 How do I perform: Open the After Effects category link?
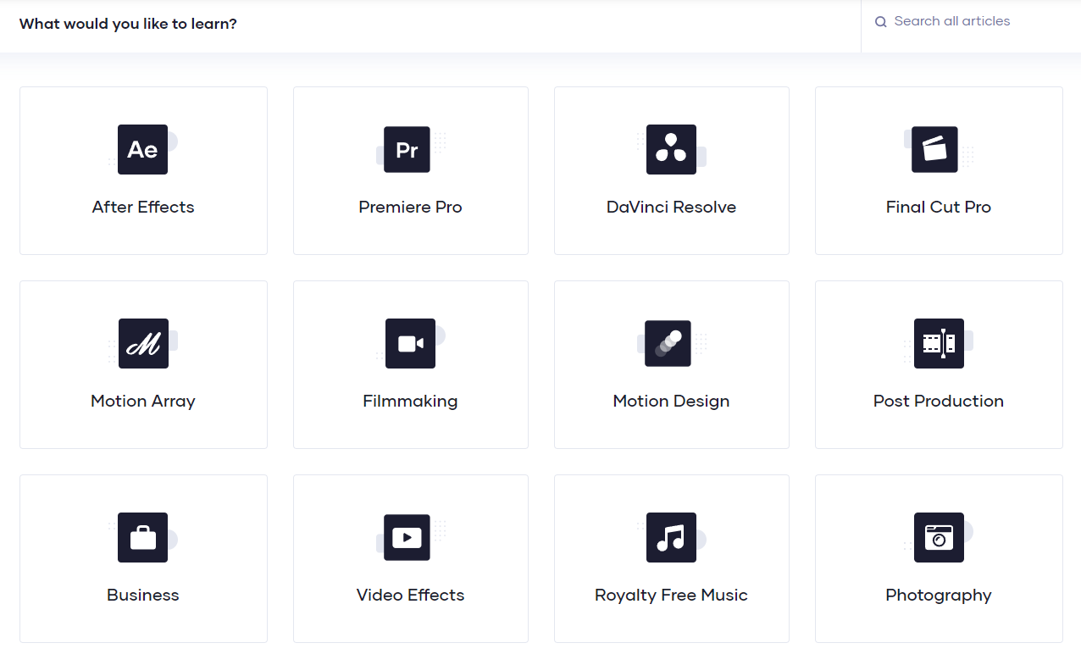(143, 170)
